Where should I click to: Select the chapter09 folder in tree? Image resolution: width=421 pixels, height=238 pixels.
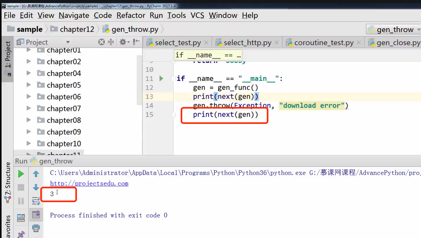[x=64, y=132]
